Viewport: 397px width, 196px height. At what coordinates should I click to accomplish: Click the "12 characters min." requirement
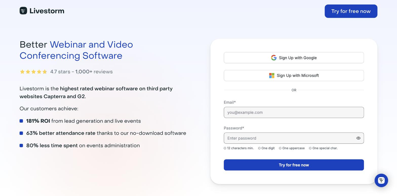click(239, 148)
